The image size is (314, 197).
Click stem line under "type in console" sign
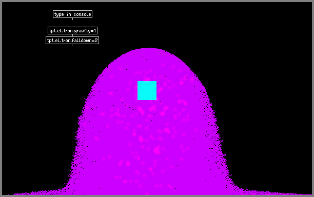point(72,19)
